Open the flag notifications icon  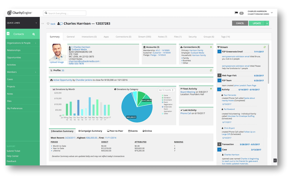pos(236,13)
